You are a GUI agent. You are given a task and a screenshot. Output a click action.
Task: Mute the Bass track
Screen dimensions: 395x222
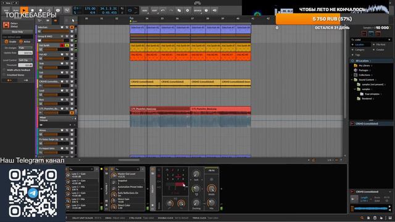pyautogui.click(x=72, y=100)
